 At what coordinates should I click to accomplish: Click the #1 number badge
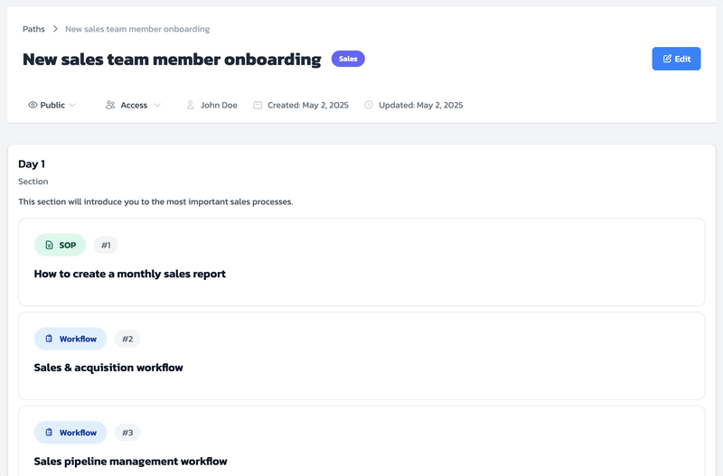pyautogui.click(x=106, y=246)
